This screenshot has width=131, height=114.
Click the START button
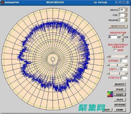[x=120, y=89]
